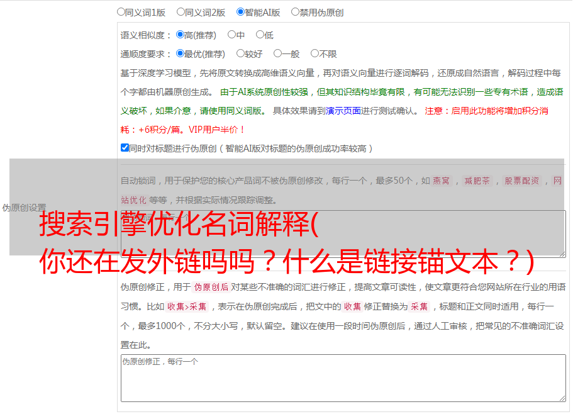Click the 伪原创修正 textarea

click(x=343, y=378)
